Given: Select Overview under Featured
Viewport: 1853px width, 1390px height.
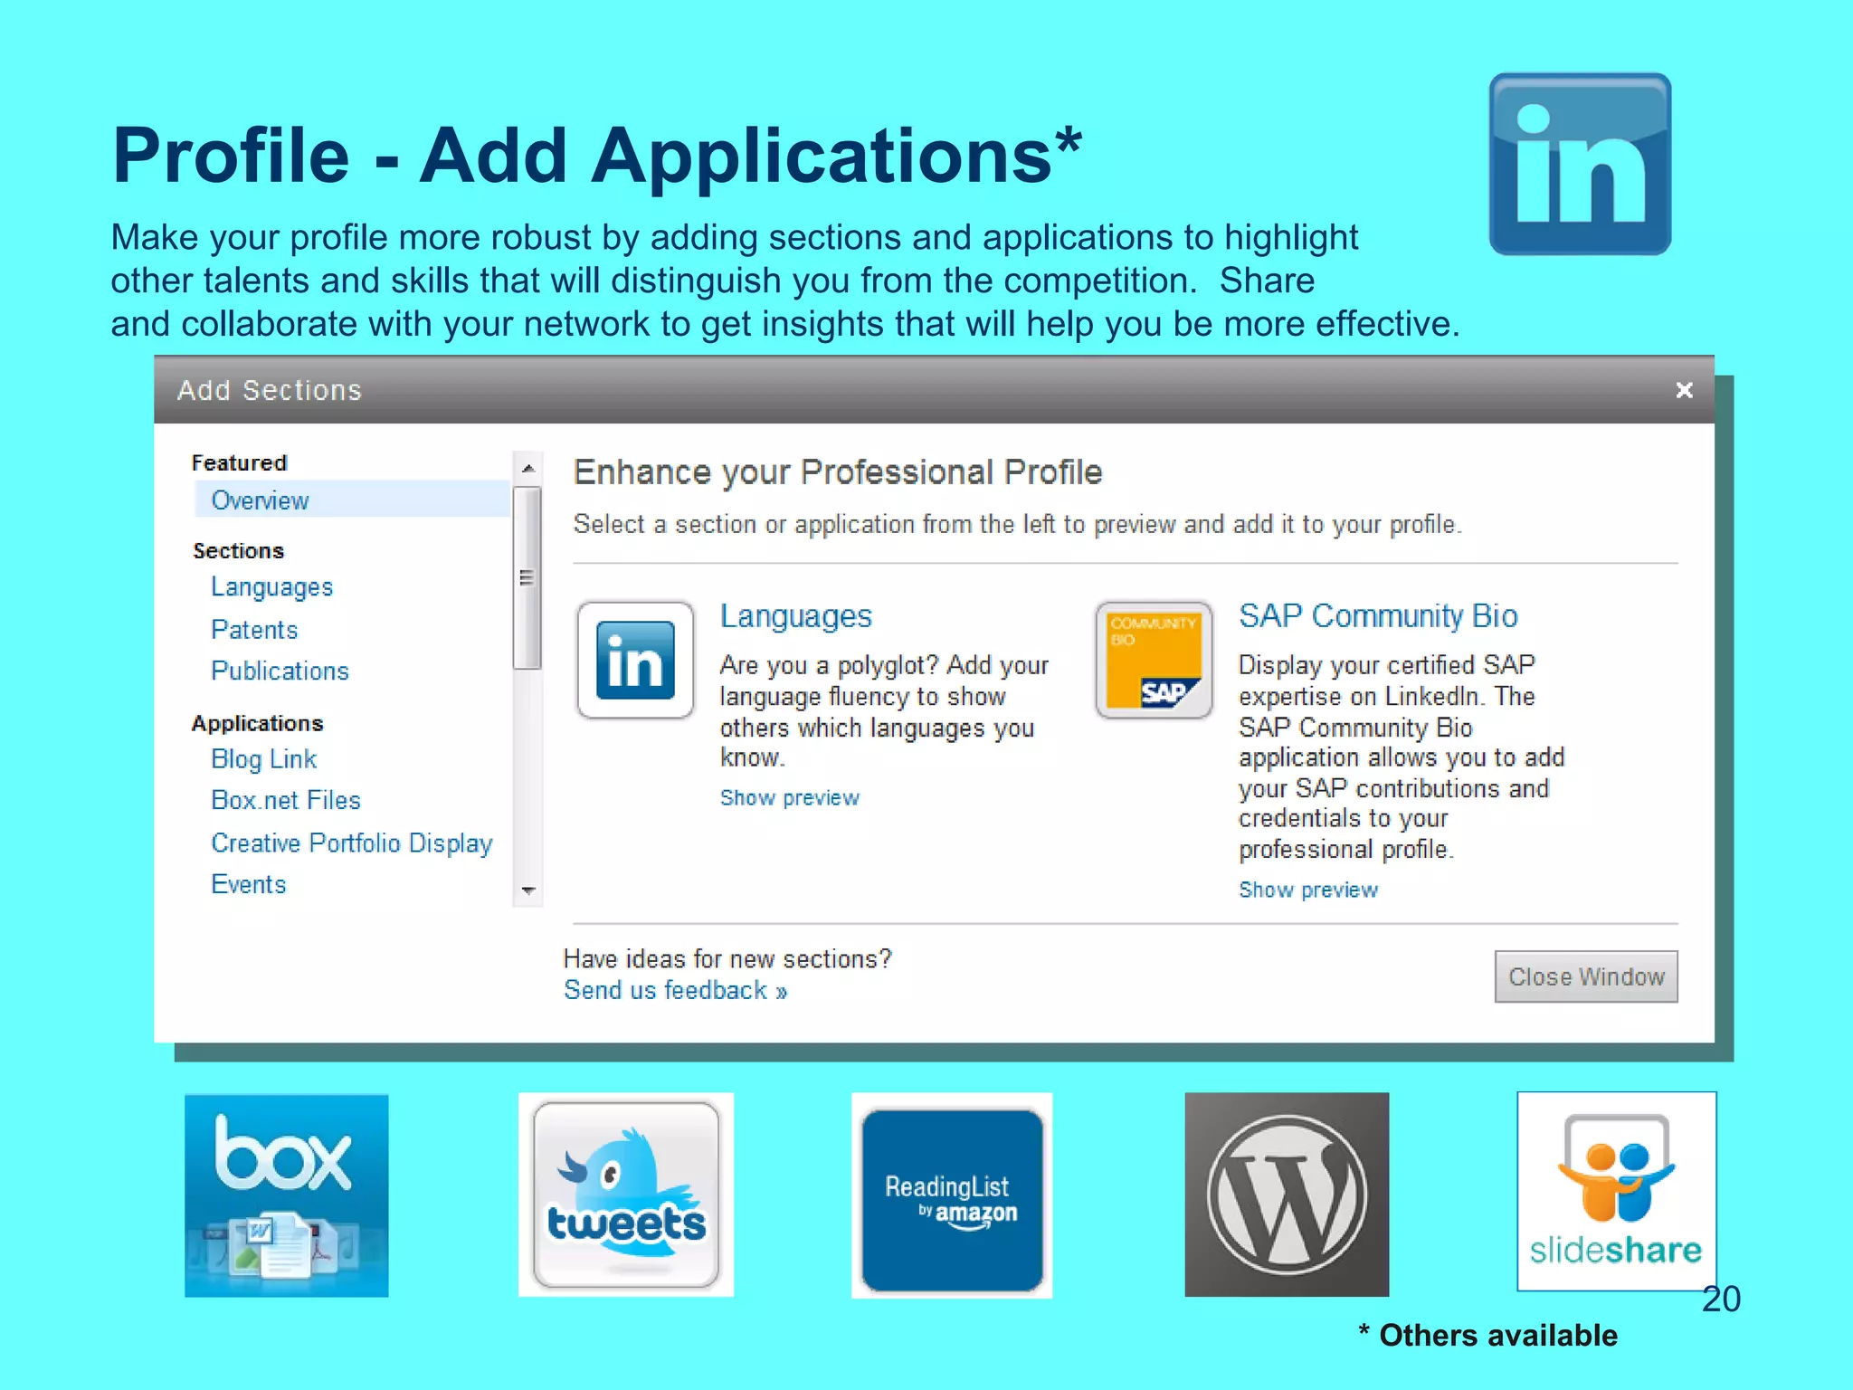Looking at the screenshot, I should tap(352, 500).
